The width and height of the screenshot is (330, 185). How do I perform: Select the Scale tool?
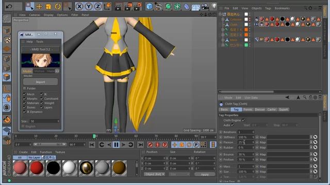coord(48,7)
